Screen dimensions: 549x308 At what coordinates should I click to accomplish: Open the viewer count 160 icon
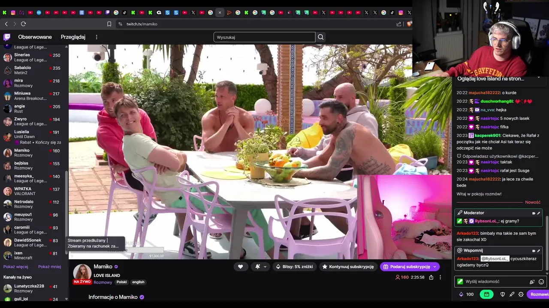point(398,277)
